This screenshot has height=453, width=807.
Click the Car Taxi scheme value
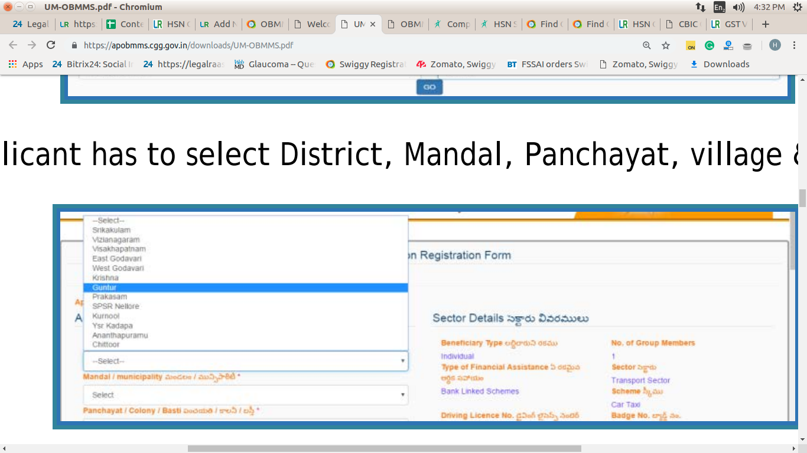[x=626, y=405]
